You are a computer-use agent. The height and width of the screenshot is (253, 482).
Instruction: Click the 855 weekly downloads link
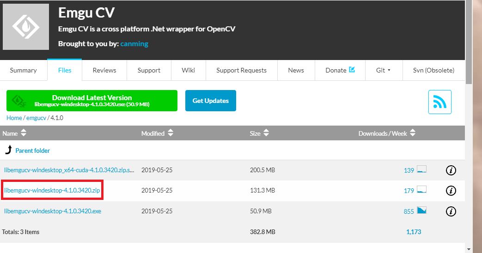[x=409, y=211]
